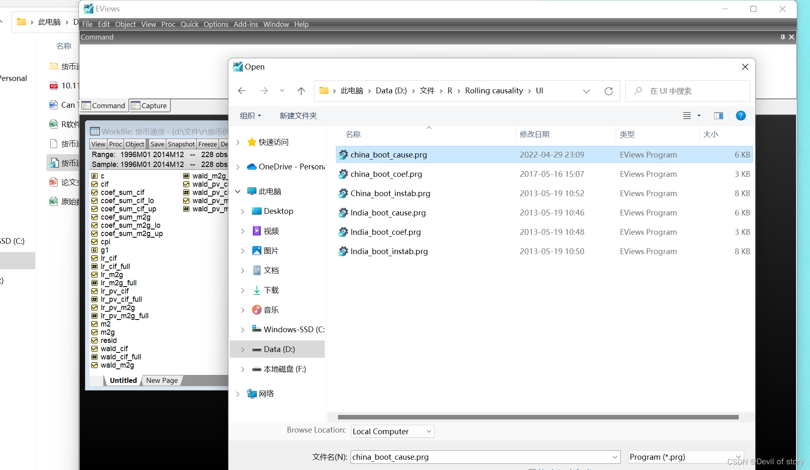Image resolution: width=810 pixels, height=470 pixels.
Task: Expand the Desktop tree node
Action: tap(242, 211)
